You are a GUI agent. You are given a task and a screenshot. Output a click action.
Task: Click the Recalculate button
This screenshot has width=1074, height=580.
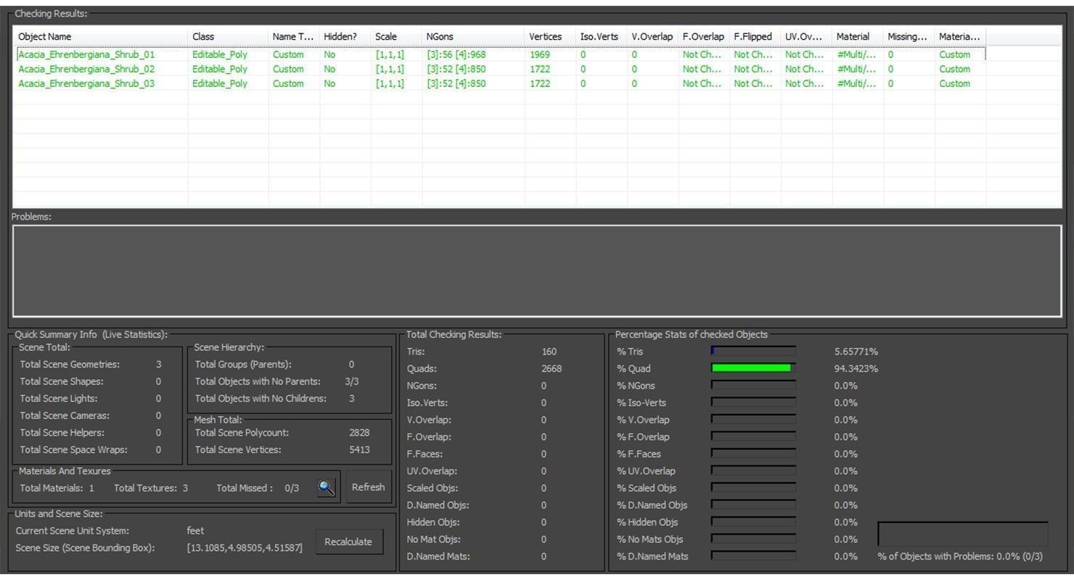tap(348, 542)
